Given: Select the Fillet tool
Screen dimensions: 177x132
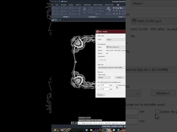Looking at the screenshot, I should tap(72, 11).
